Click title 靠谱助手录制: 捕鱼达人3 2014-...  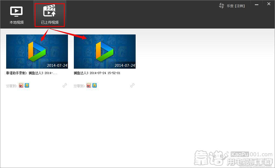32,73
